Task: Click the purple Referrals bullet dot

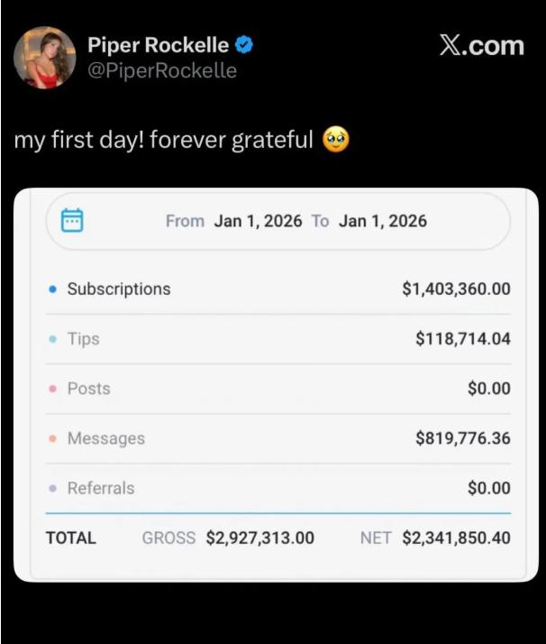Action: pyautogui.click(x=52, y=488)
